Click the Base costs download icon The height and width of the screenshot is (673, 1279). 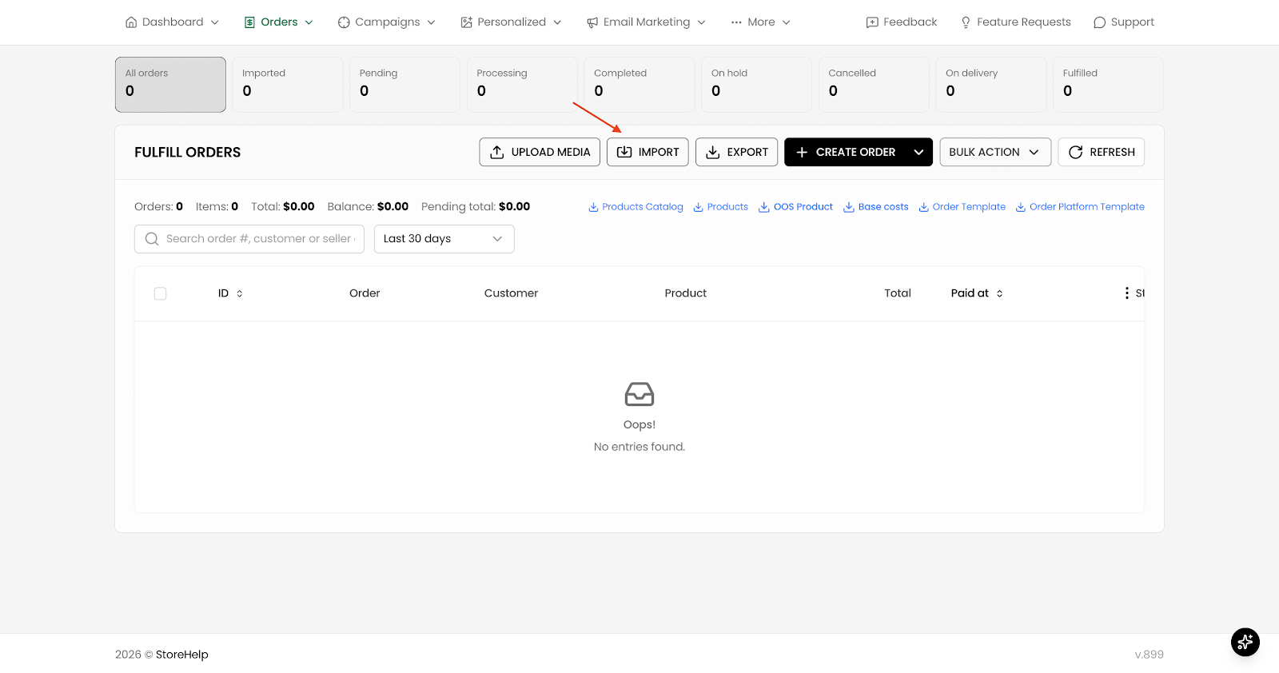point(849,207)
